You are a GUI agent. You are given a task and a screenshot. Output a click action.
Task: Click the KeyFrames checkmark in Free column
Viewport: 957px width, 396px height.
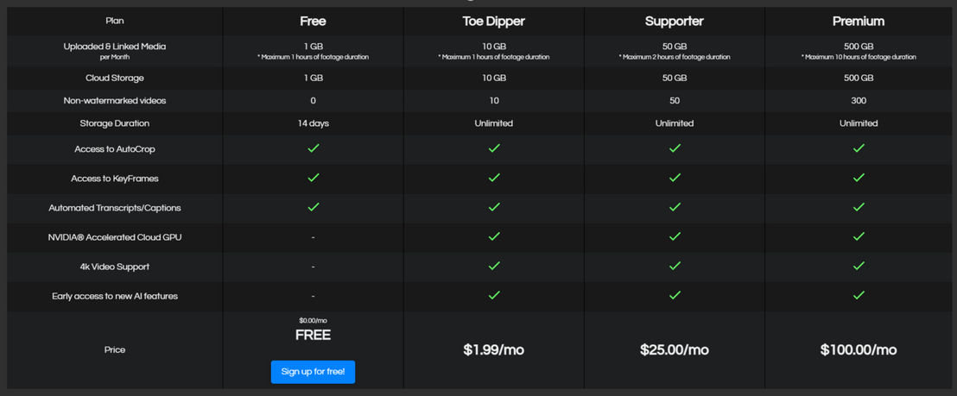point(314,177)
